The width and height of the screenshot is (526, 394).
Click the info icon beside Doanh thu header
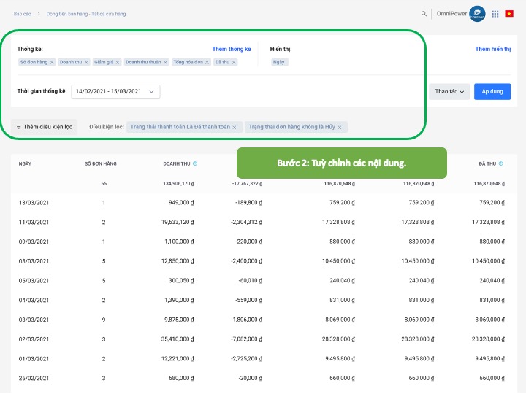(x=195, y=163)
